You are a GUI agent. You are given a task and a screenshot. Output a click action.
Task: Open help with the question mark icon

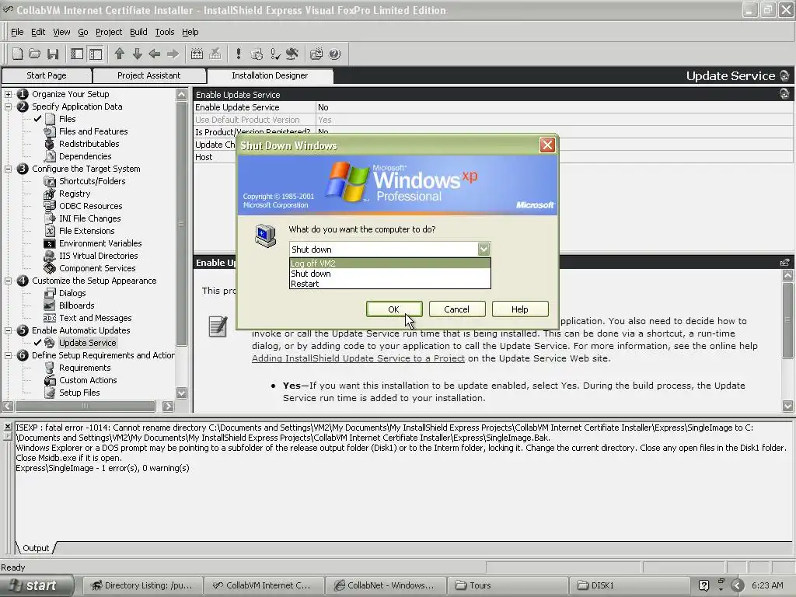334,54
